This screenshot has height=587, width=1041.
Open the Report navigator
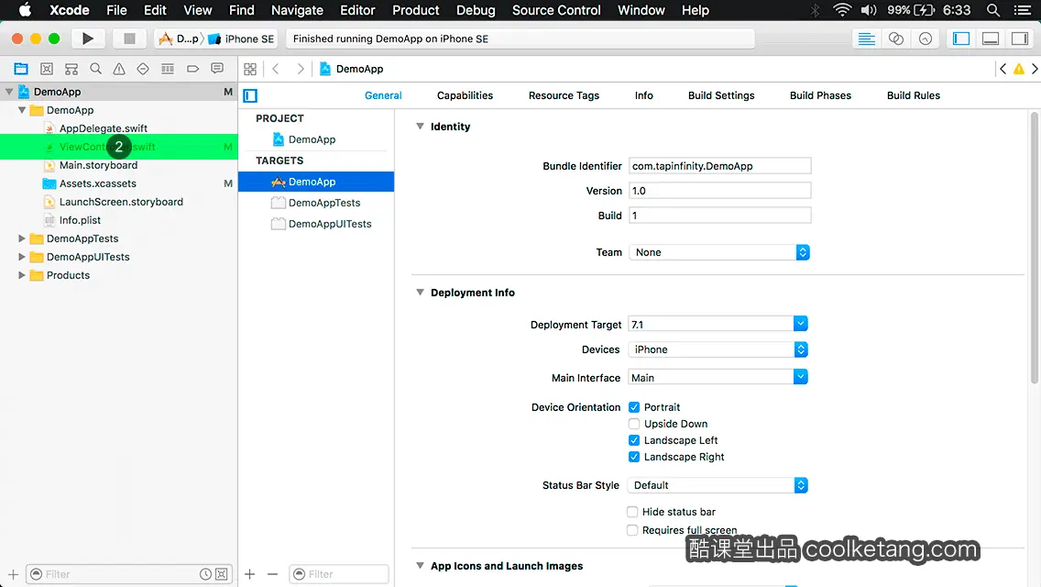point(217,69)
